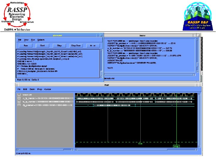Select the 'Failure: Multiplication done!' transcript line
The height and width of the screenshot is (162, 216).
[32, 66]
